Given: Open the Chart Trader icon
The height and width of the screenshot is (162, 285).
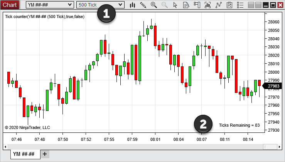Looking at the screenshot, I should point(197,5).
